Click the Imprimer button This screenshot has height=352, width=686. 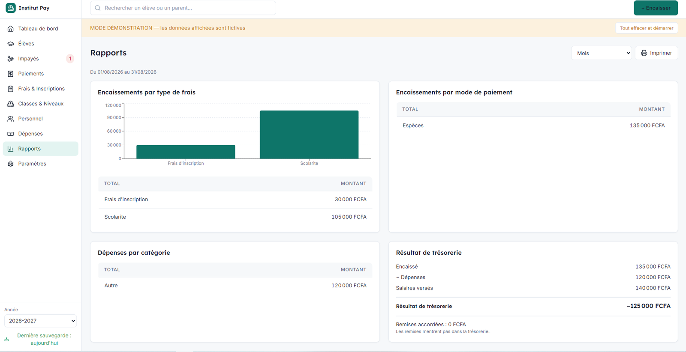point(656,53)
